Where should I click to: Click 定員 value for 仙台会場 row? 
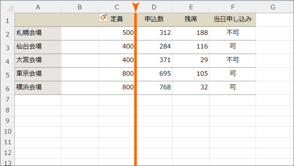pyautogui.click(x=117, y=47)
